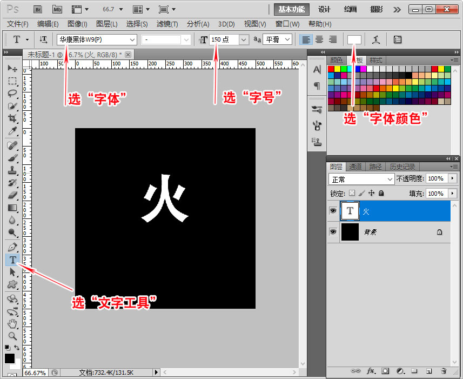Select the Pen tool
Viewport: 463px width, 379px height.
12,247
